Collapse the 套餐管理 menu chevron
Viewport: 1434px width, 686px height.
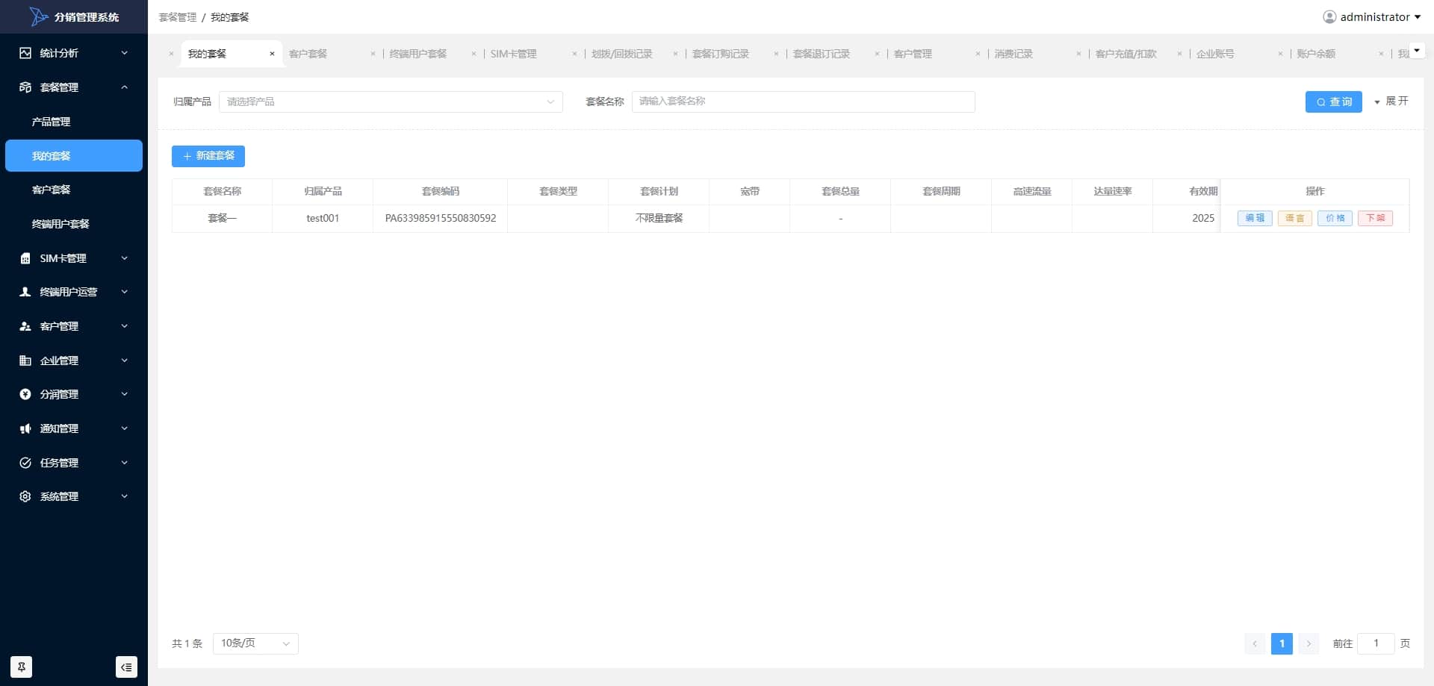coord(125,87)
